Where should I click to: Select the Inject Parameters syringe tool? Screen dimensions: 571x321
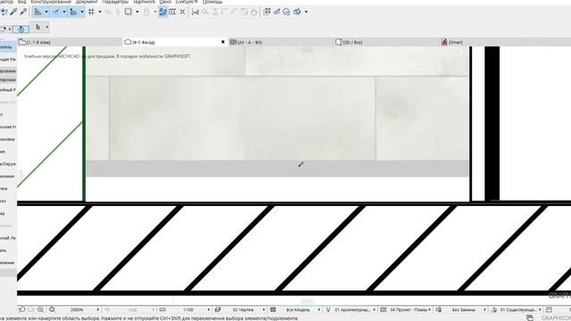(24, 12)
